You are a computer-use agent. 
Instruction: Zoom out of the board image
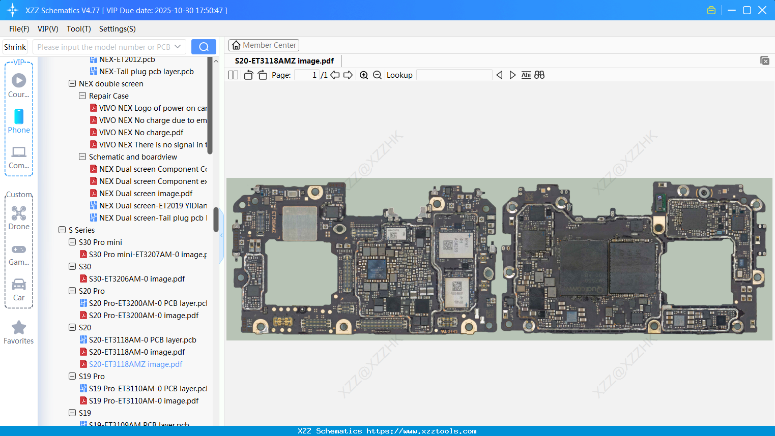(x=377, y=75)
